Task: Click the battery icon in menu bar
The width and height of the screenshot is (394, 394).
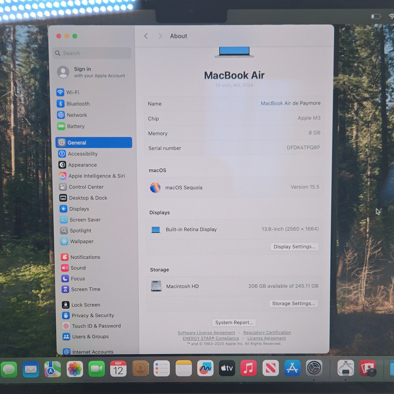Action: 376,16
